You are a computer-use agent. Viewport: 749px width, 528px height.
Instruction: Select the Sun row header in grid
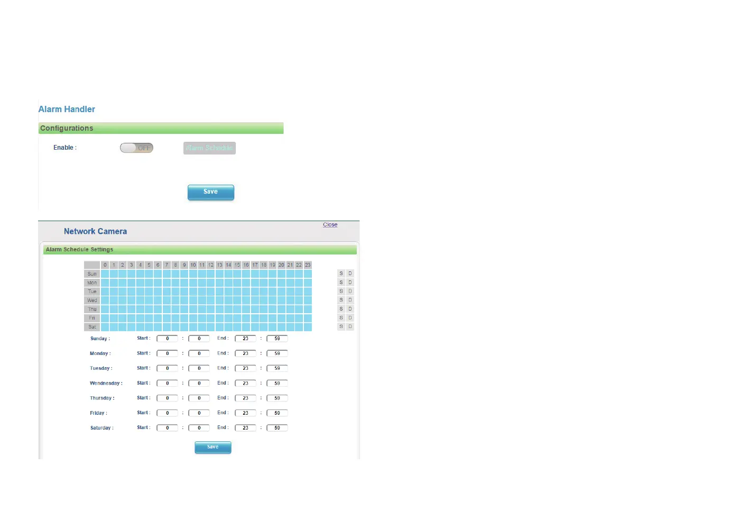coord(92,274)
